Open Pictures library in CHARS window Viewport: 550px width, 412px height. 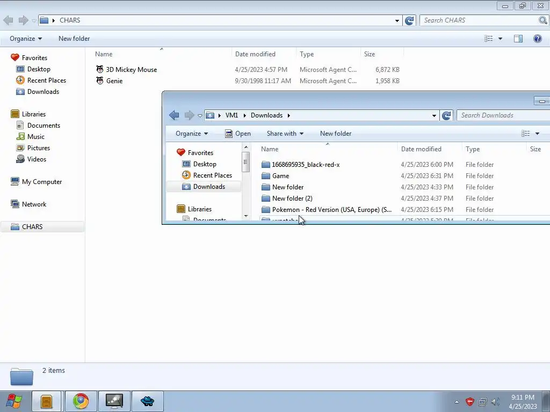pos(39,148)
